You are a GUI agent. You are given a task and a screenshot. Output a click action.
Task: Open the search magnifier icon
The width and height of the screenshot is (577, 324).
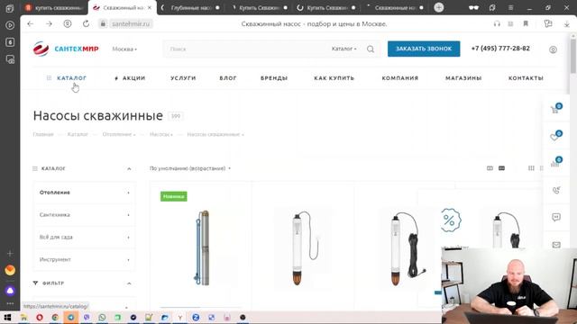[x=371, y=49]
